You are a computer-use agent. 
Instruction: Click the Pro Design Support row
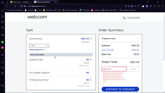coord(61,73)
